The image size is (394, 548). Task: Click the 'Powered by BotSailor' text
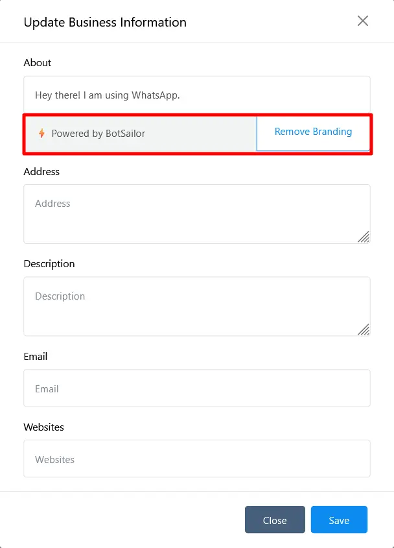tap(98, 134)
